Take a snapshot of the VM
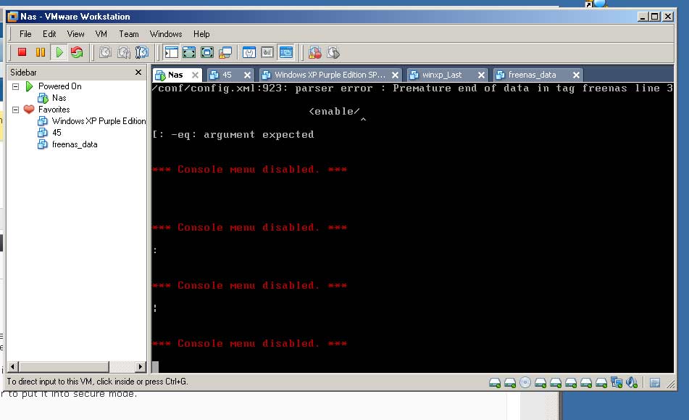 click(x=105, y=52)
